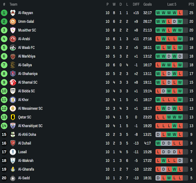Click the Al-Shahaniya team logo
This screenshot has height=183, width=196.
click(13, 74)
